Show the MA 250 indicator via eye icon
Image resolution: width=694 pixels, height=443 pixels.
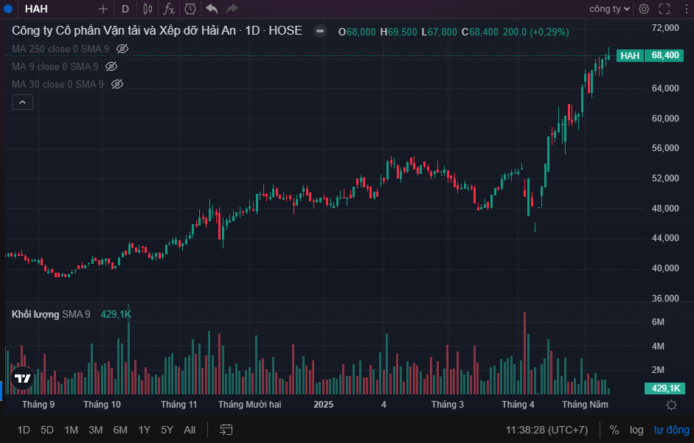coord(122,49)
